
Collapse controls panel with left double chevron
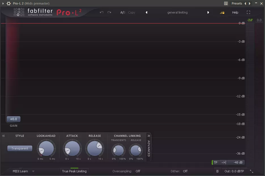coord(4,136)
